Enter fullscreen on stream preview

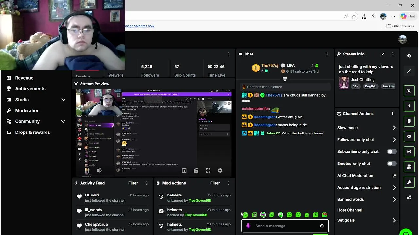(208, 170)
